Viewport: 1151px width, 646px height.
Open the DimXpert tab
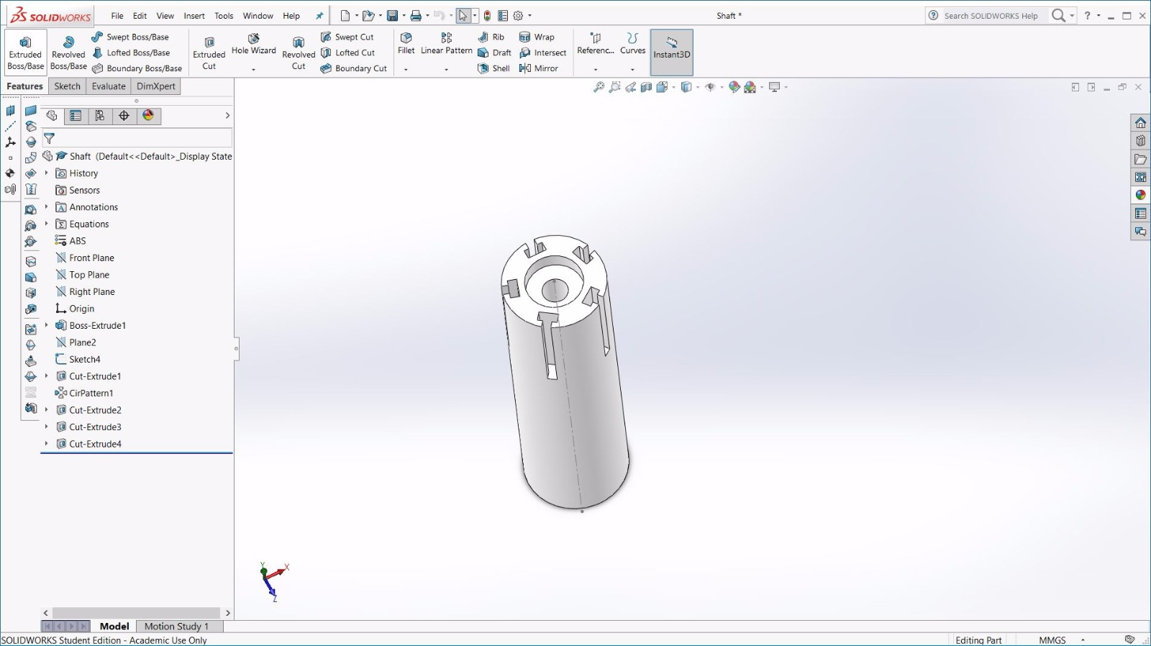point(156,86)
